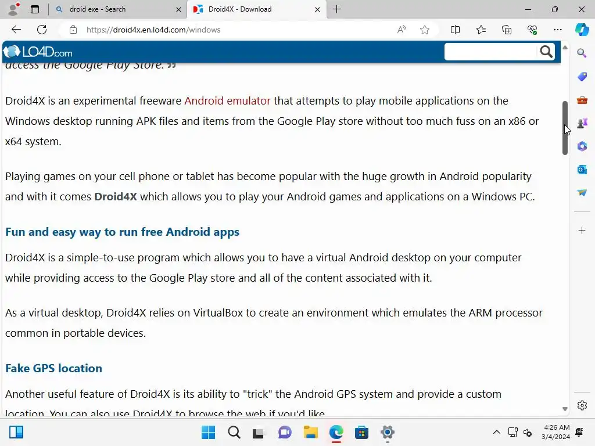This screenshot has height=446, width=595.
Task: Click the scrollbar up arrow
Action: [x=565, y=48]
